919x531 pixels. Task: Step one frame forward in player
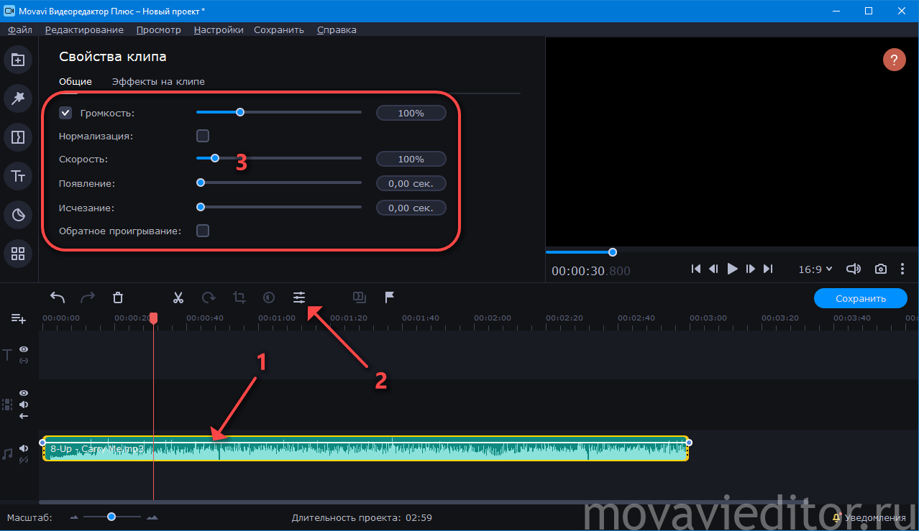pos(750,269)
